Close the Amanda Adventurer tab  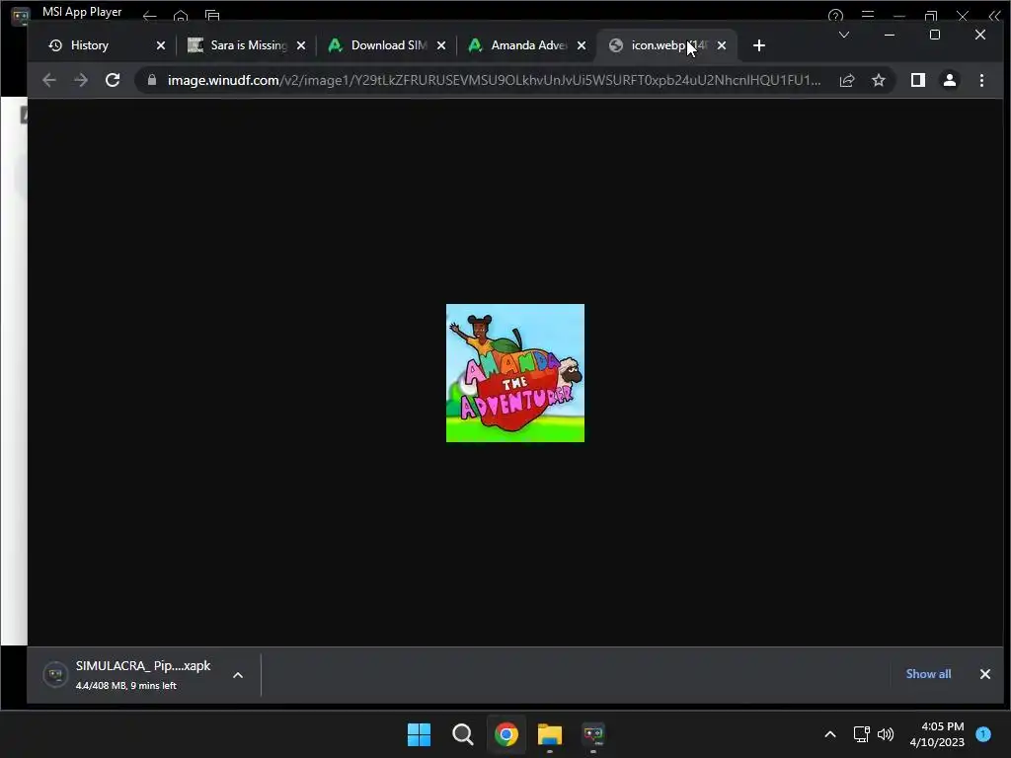(x=582, y=45)
